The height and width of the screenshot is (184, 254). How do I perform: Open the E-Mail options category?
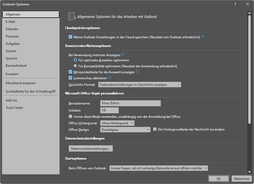point(31,21)
